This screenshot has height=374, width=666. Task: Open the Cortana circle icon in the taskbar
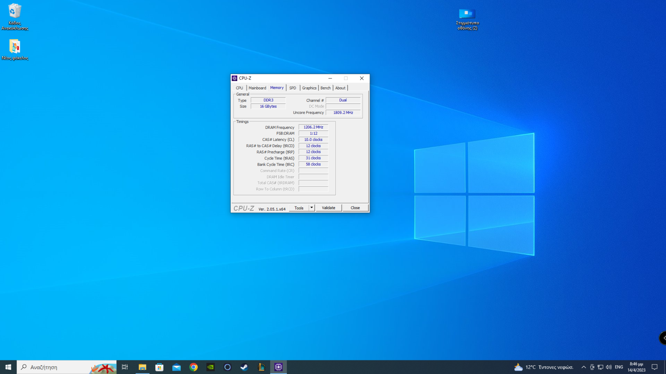(227, 367)
